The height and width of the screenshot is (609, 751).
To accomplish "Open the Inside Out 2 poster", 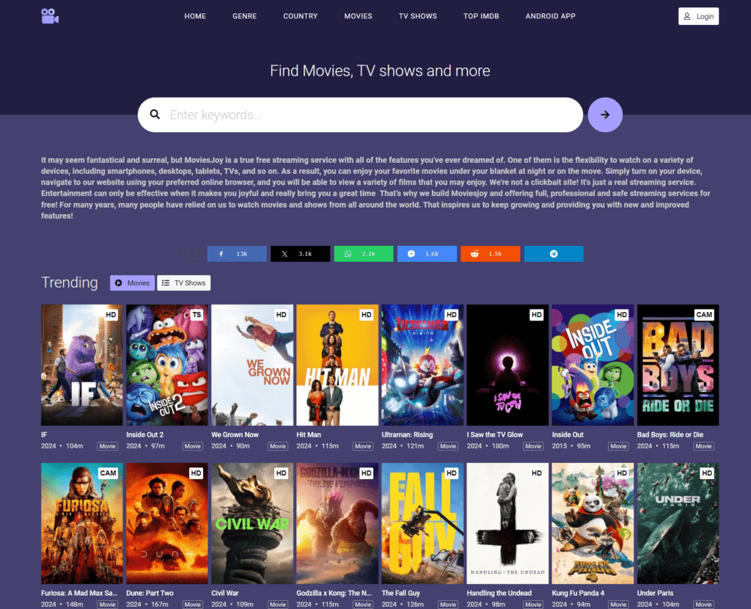I will click(x=167, y=365).
